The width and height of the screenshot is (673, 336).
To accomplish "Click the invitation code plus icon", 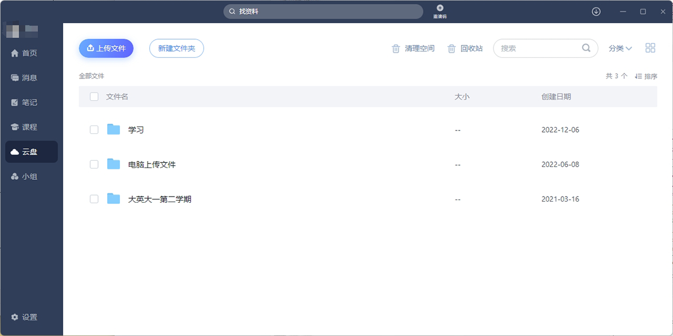I will (x=440, y=8).
